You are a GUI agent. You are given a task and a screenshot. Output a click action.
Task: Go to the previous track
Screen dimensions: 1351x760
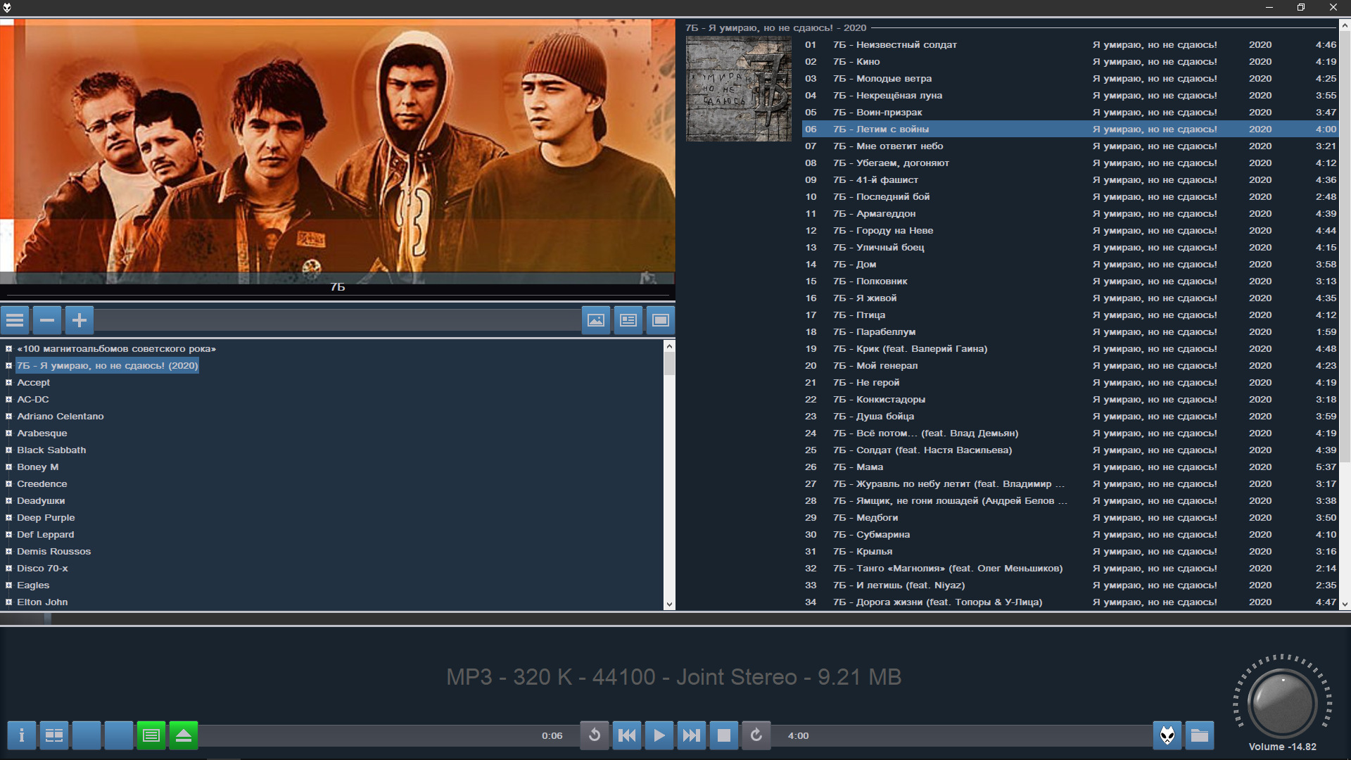click(627, 735)
